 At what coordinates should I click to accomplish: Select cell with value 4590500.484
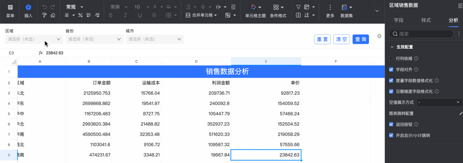89,134
